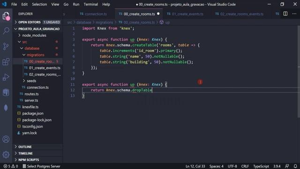The image size is (300, 169).
Task: Click the VS Code logo icon
Action: coord(4,4)
